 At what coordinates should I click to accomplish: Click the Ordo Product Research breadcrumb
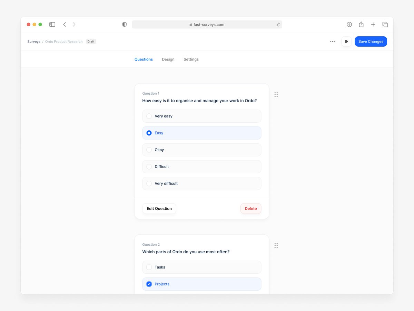click(64, 41)
